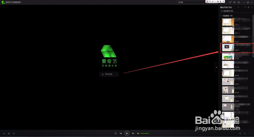Viewport: 254px width, 137px height.
Task: Open the play history clock icon
Action: tap(239, 2)
